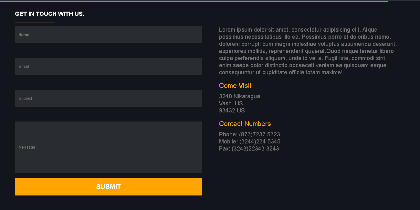Click the "3240 Nikaragua" address line

(239, 96)
